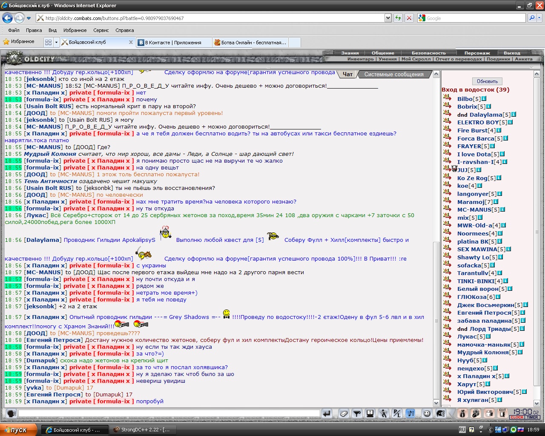Click the P/L translit icon

pos(397,413)
